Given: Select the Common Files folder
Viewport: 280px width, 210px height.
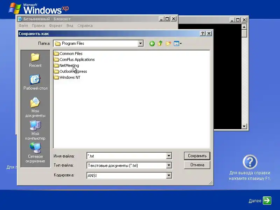Looking at the screenshot, I should (x=68, y=54).
